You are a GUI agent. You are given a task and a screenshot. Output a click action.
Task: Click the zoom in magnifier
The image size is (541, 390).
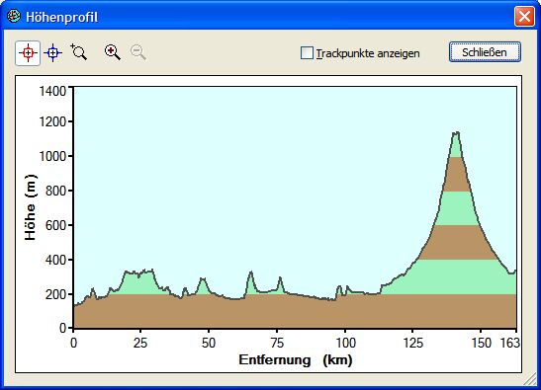click(112, 52)
